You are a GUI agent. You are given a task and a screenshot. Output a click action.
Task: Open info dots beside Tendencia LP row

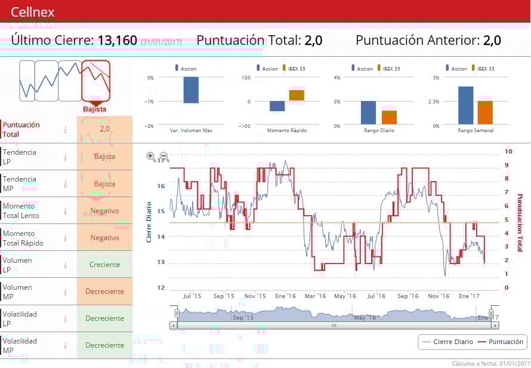point(66,157)
